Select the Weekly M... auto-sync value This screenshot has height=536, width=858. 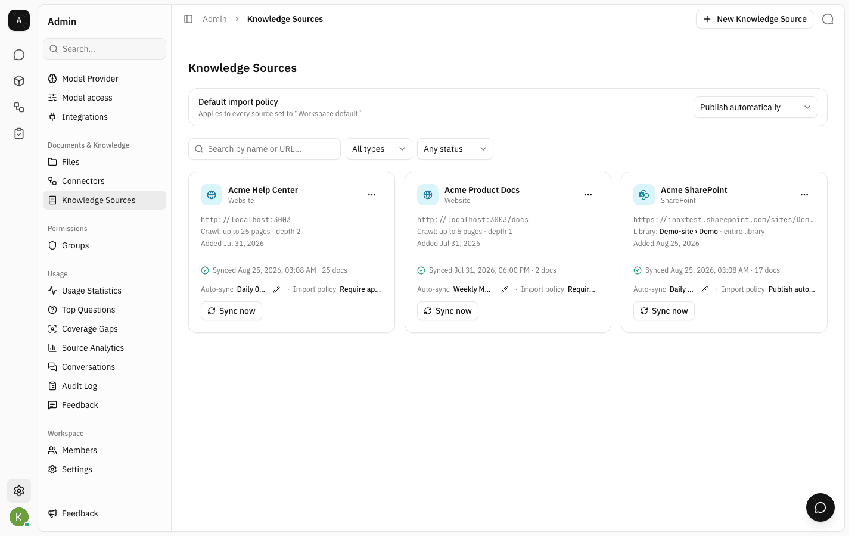(472, 289)
